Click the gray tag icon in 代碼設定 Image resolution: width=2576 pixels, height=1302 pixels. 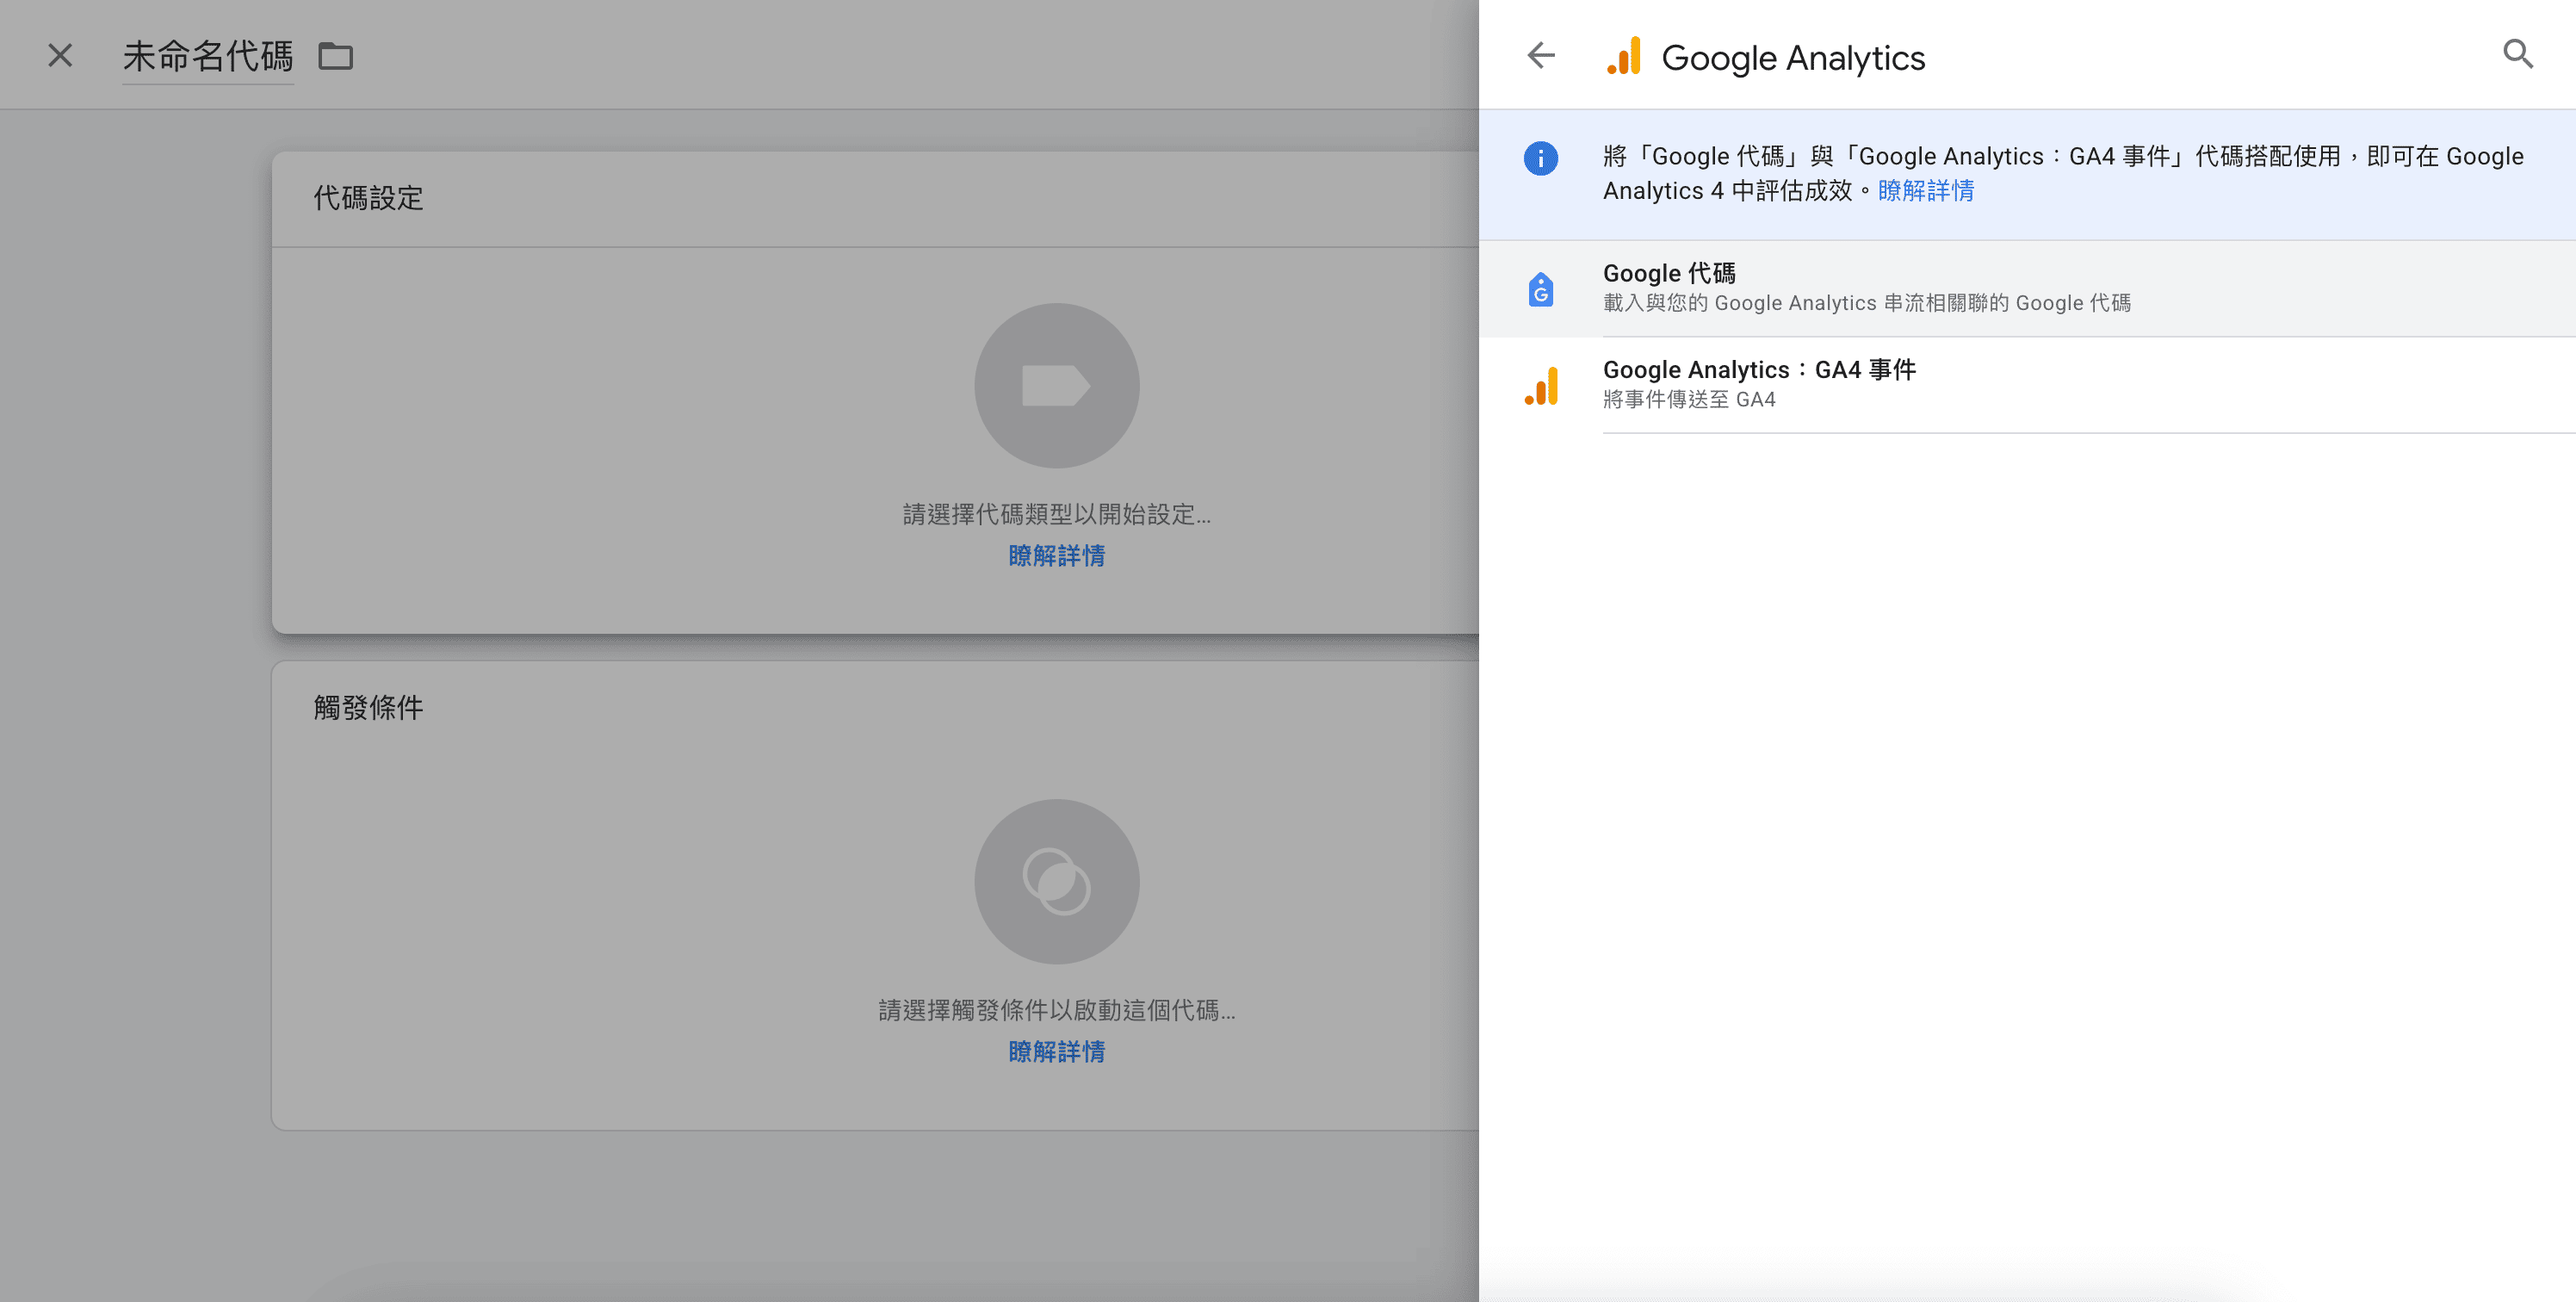pos(1056,385)
